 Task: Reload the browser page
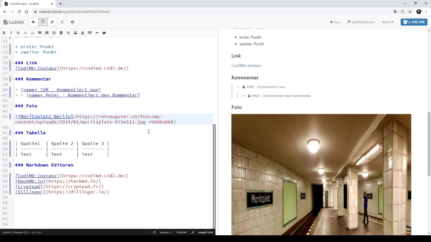[19, 11]
